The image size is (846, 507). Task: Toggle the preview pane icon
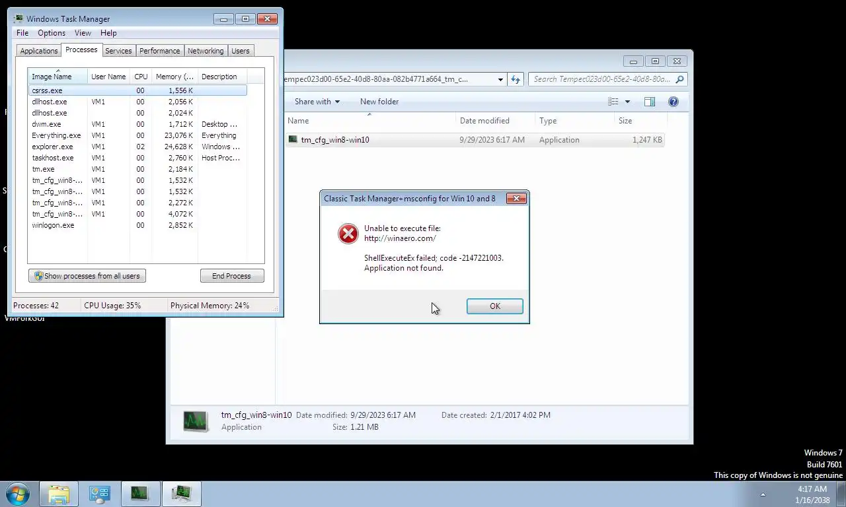650,102
